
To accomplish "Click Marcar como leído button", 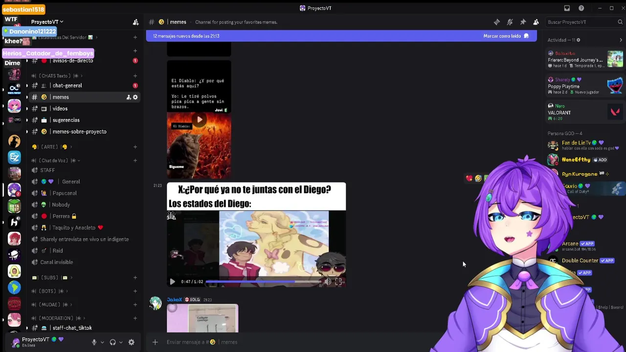I will pyautogui.click(x=506, y=36).
